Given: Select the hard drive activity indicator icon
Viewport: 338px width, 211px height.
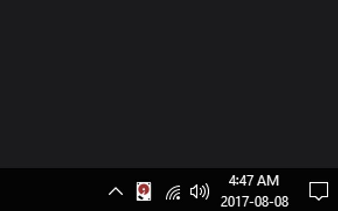Looking at the screenshot, I should coord(144,192).
